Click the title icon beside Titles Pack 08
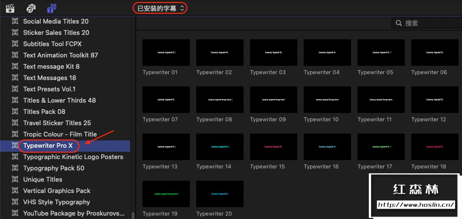Screen dimensions: 462x219 (x=15, y=111)
